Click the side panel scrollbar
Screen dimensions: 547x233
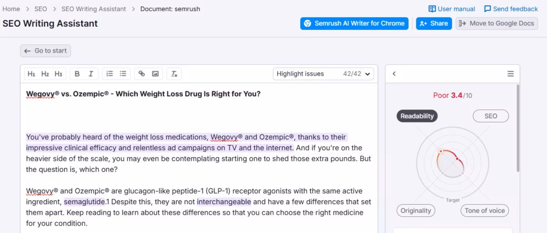[517, 128]
